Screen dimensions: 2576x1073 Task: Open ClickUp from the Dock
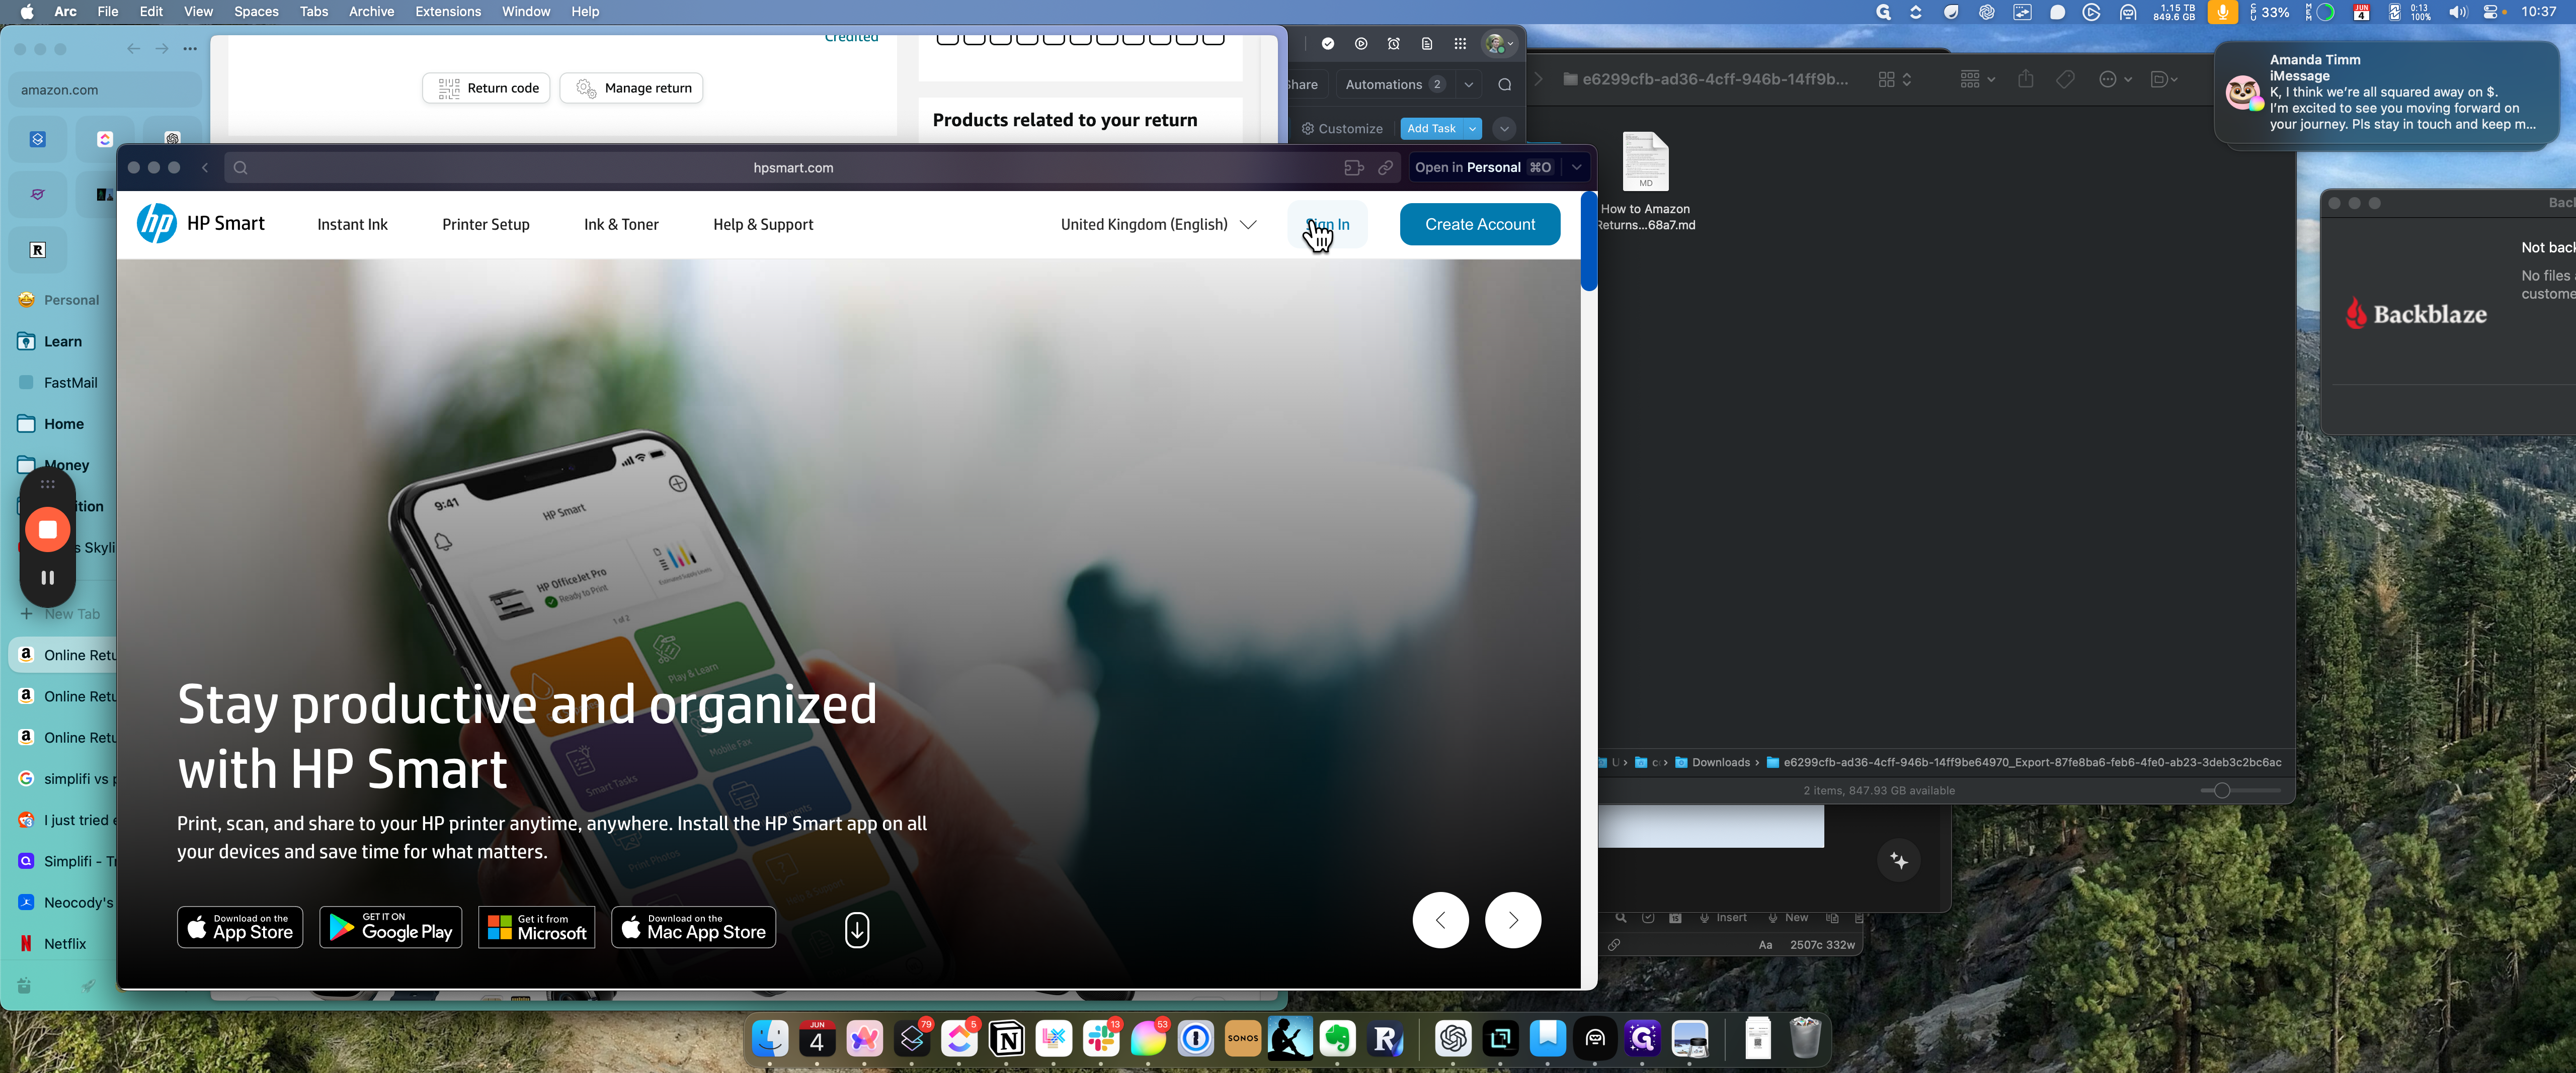coord(959,1039)
